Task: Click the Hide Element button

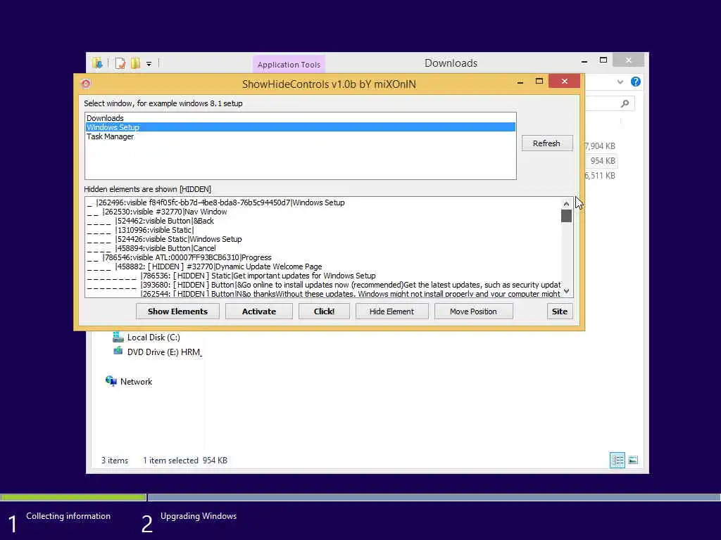Action: tap(391, 311)
